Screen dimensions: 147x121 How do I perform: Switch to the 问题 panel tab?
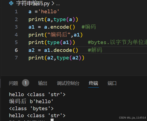click(x=14, y=83)
